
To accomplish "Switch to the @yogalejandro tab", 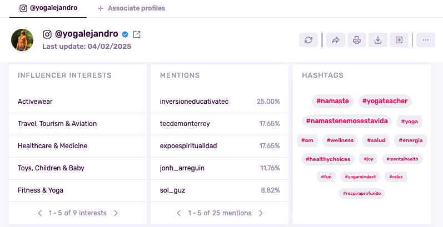I will pyautogui.click(x=48, y=8).
